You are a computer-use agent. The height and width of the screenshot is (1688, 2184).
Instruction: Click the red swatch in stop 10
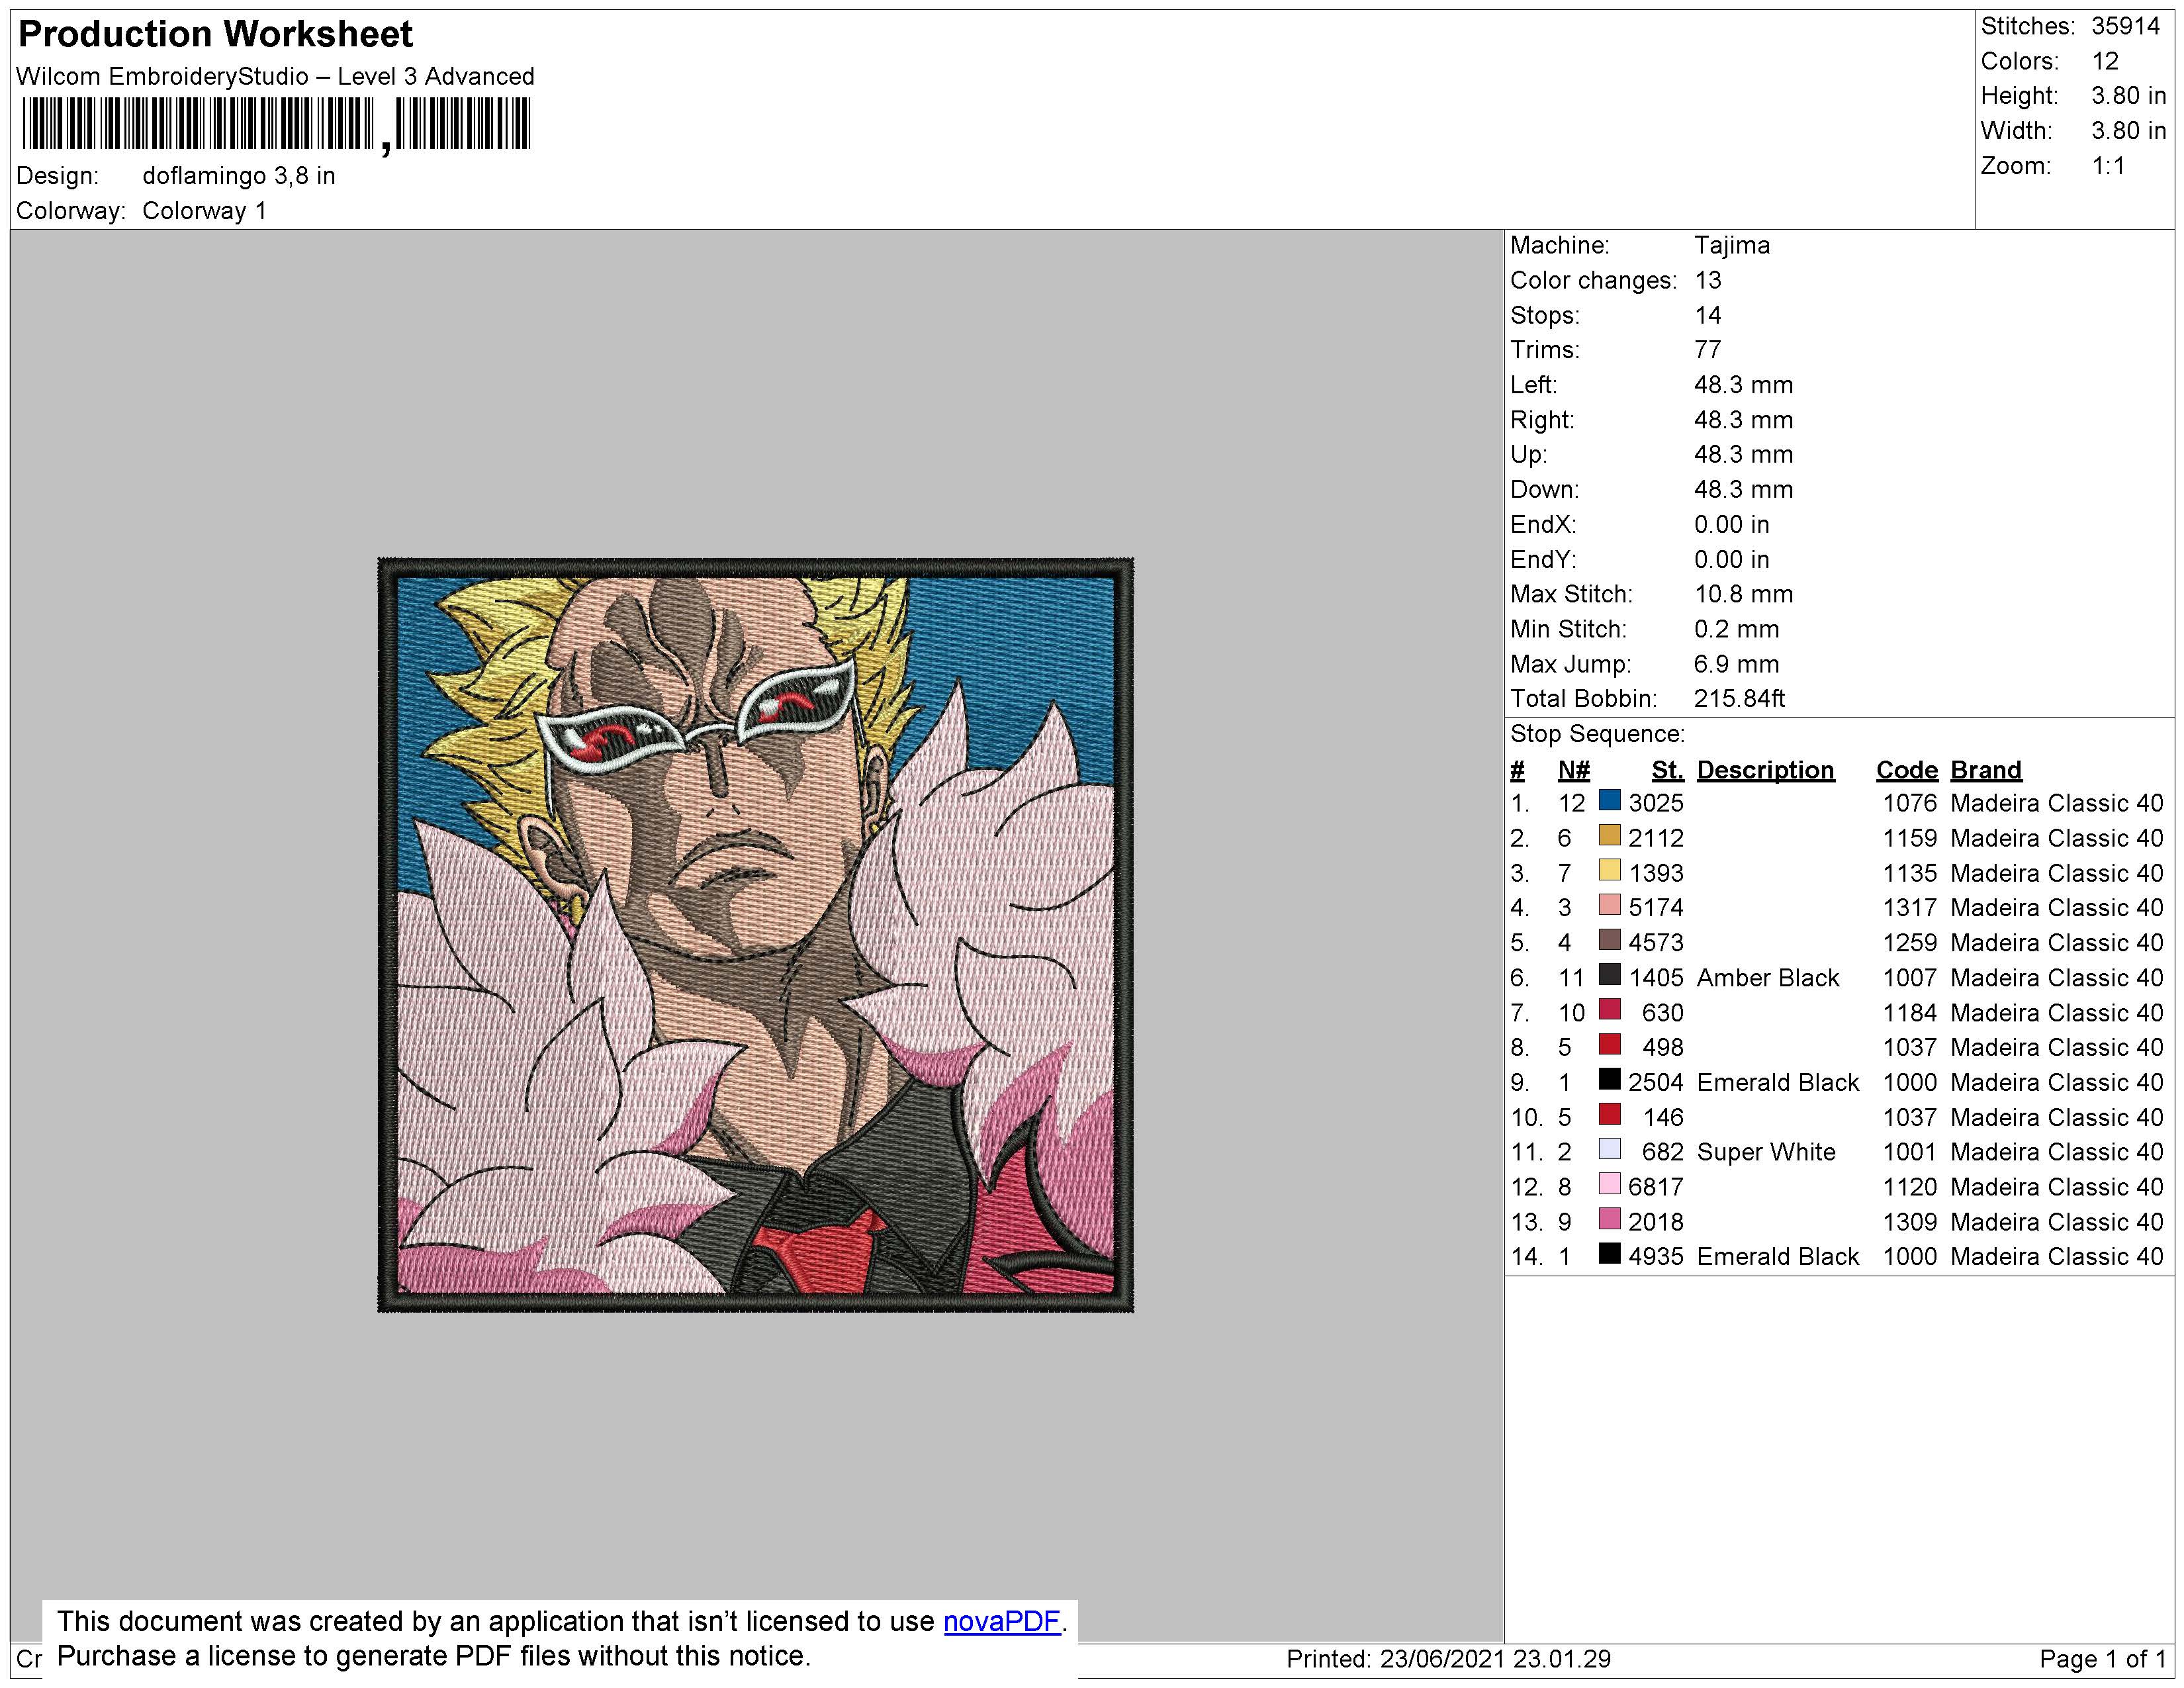pyautogui.click(x=1609, y=1115)
